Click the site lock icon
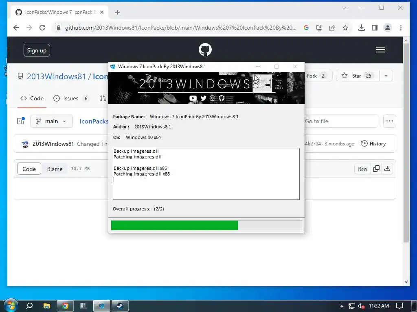The image size is (417, 312). pyautogui.click(x=59, y=28)
